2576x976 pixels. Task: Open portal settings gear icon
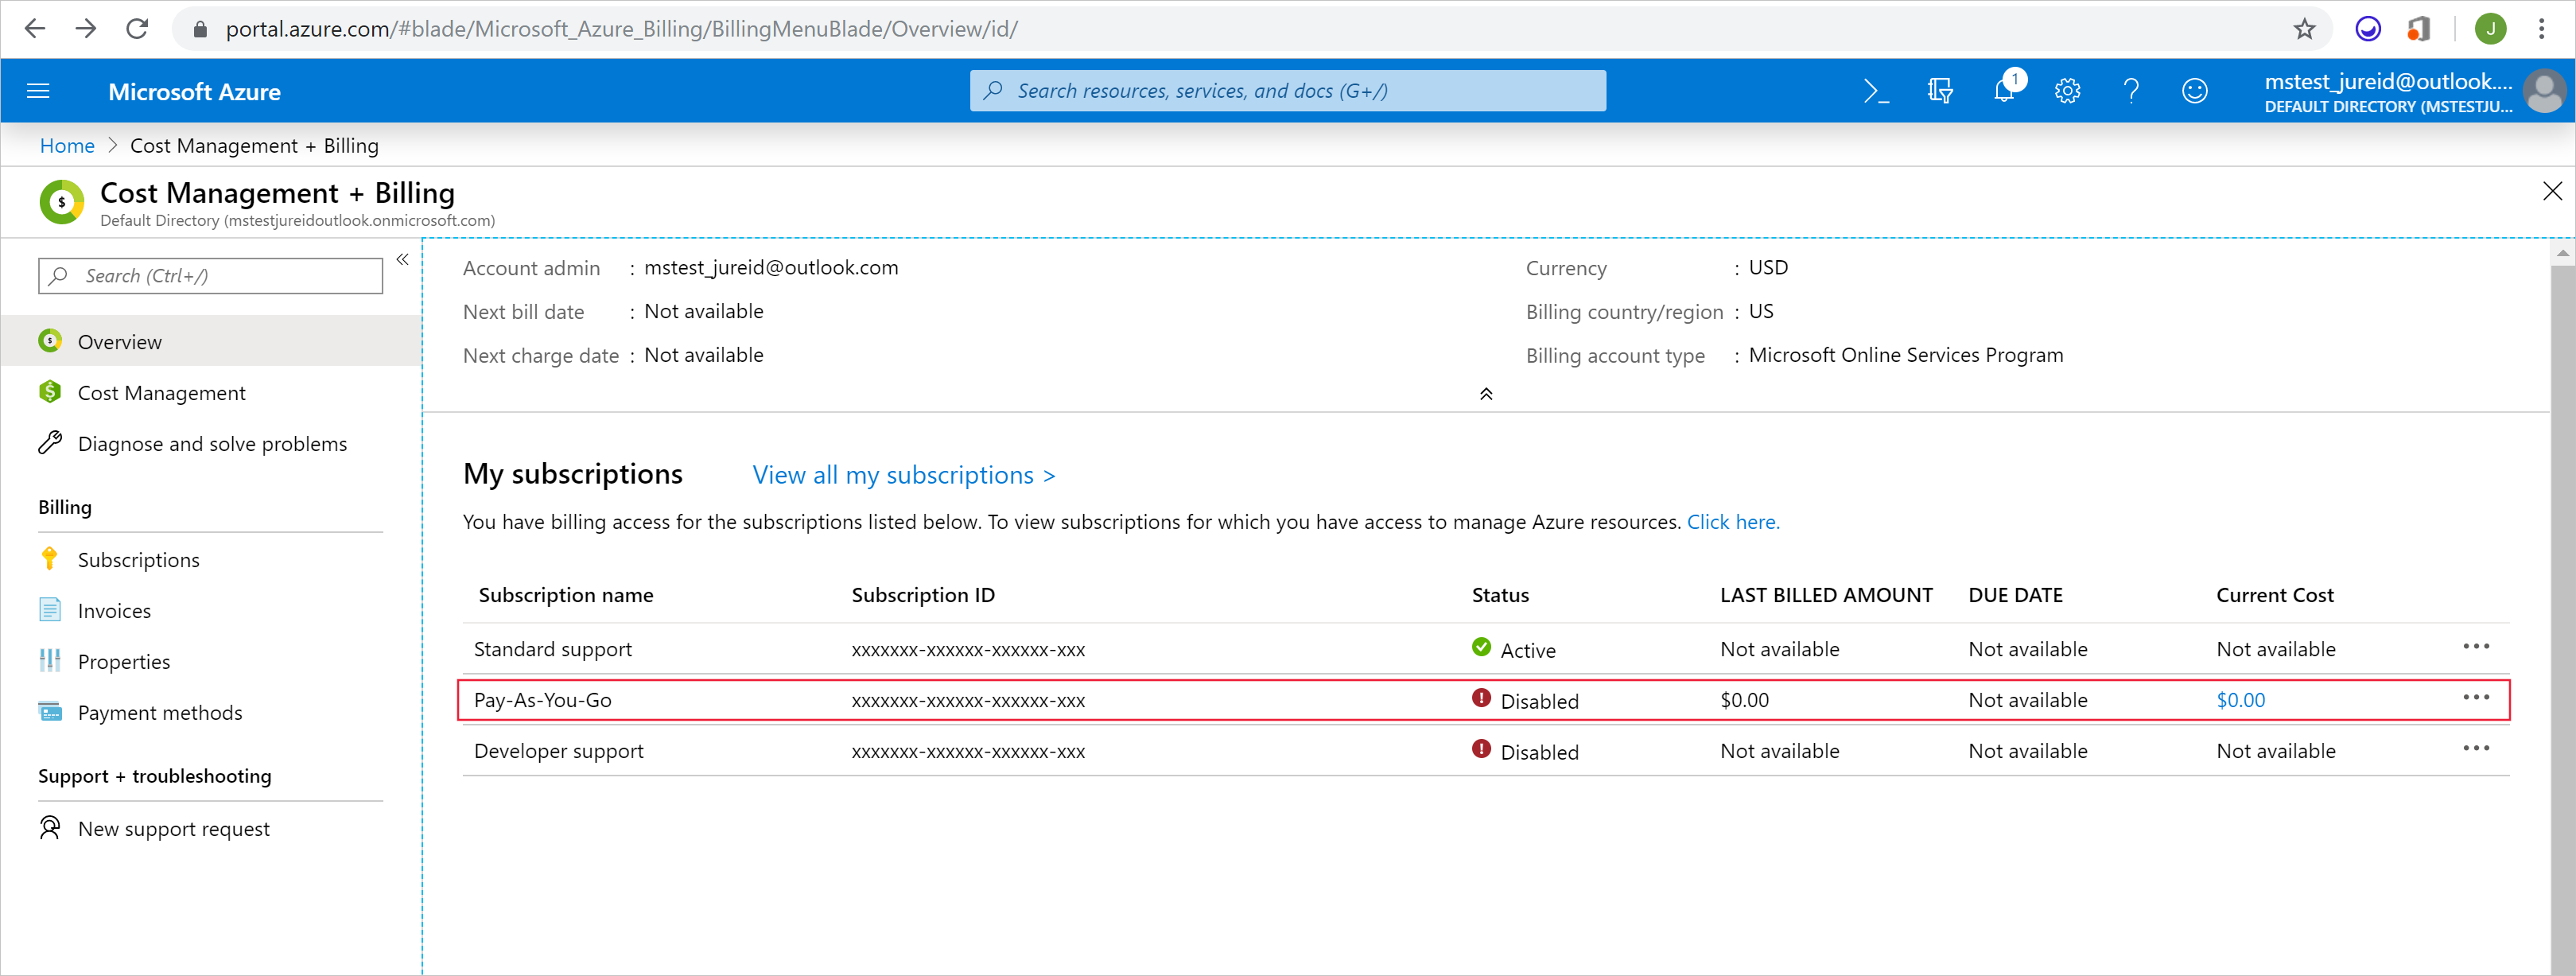click(2067, 91)
